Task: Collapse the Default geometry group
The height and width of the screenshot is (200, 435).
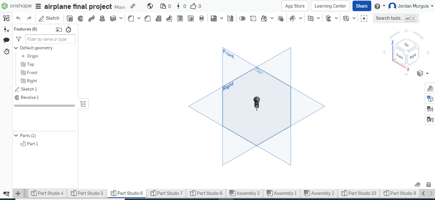Action: pyautogui.click(x=16, y=48)
